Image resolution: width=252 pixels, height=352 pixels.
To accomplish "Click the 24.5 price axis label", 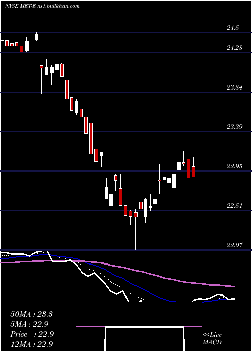I will (233, 28).
